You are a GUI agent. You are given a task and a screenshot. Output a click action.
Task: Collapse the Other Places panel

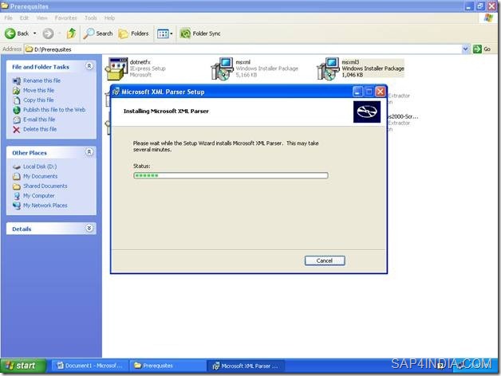pos(89,152)
